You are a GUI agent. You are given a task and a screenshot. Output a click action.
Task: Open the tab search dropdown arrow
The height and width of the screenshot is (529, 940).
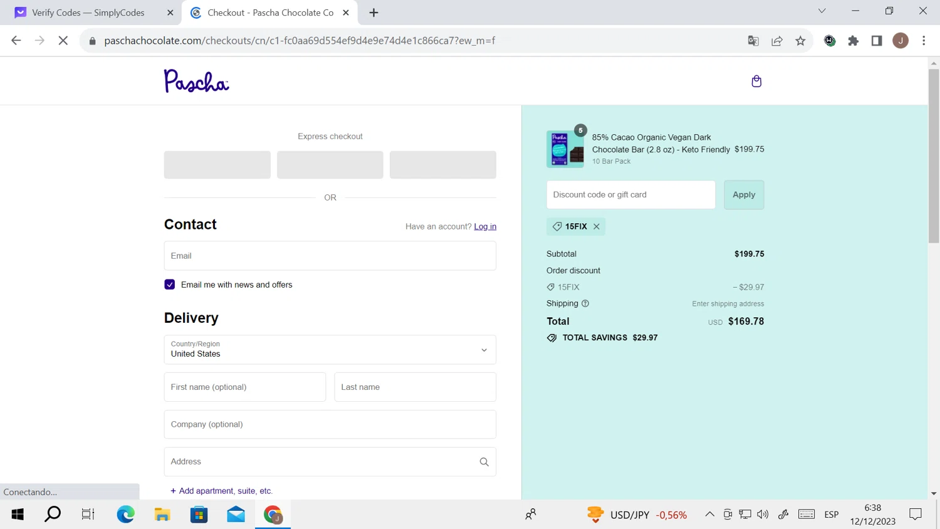[x=822, y=11]
